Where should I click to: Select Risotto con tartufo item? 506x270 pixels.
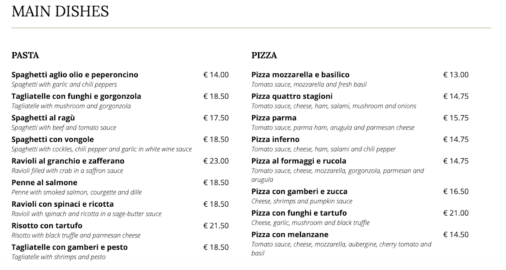(x=47, y=226)
